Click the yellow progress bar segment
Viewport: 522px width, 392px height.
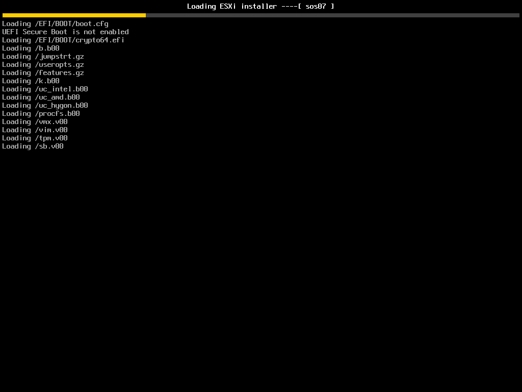(74, 15)
